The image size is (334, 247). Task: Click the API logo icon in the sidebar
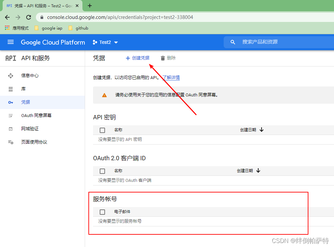[11, 58]
